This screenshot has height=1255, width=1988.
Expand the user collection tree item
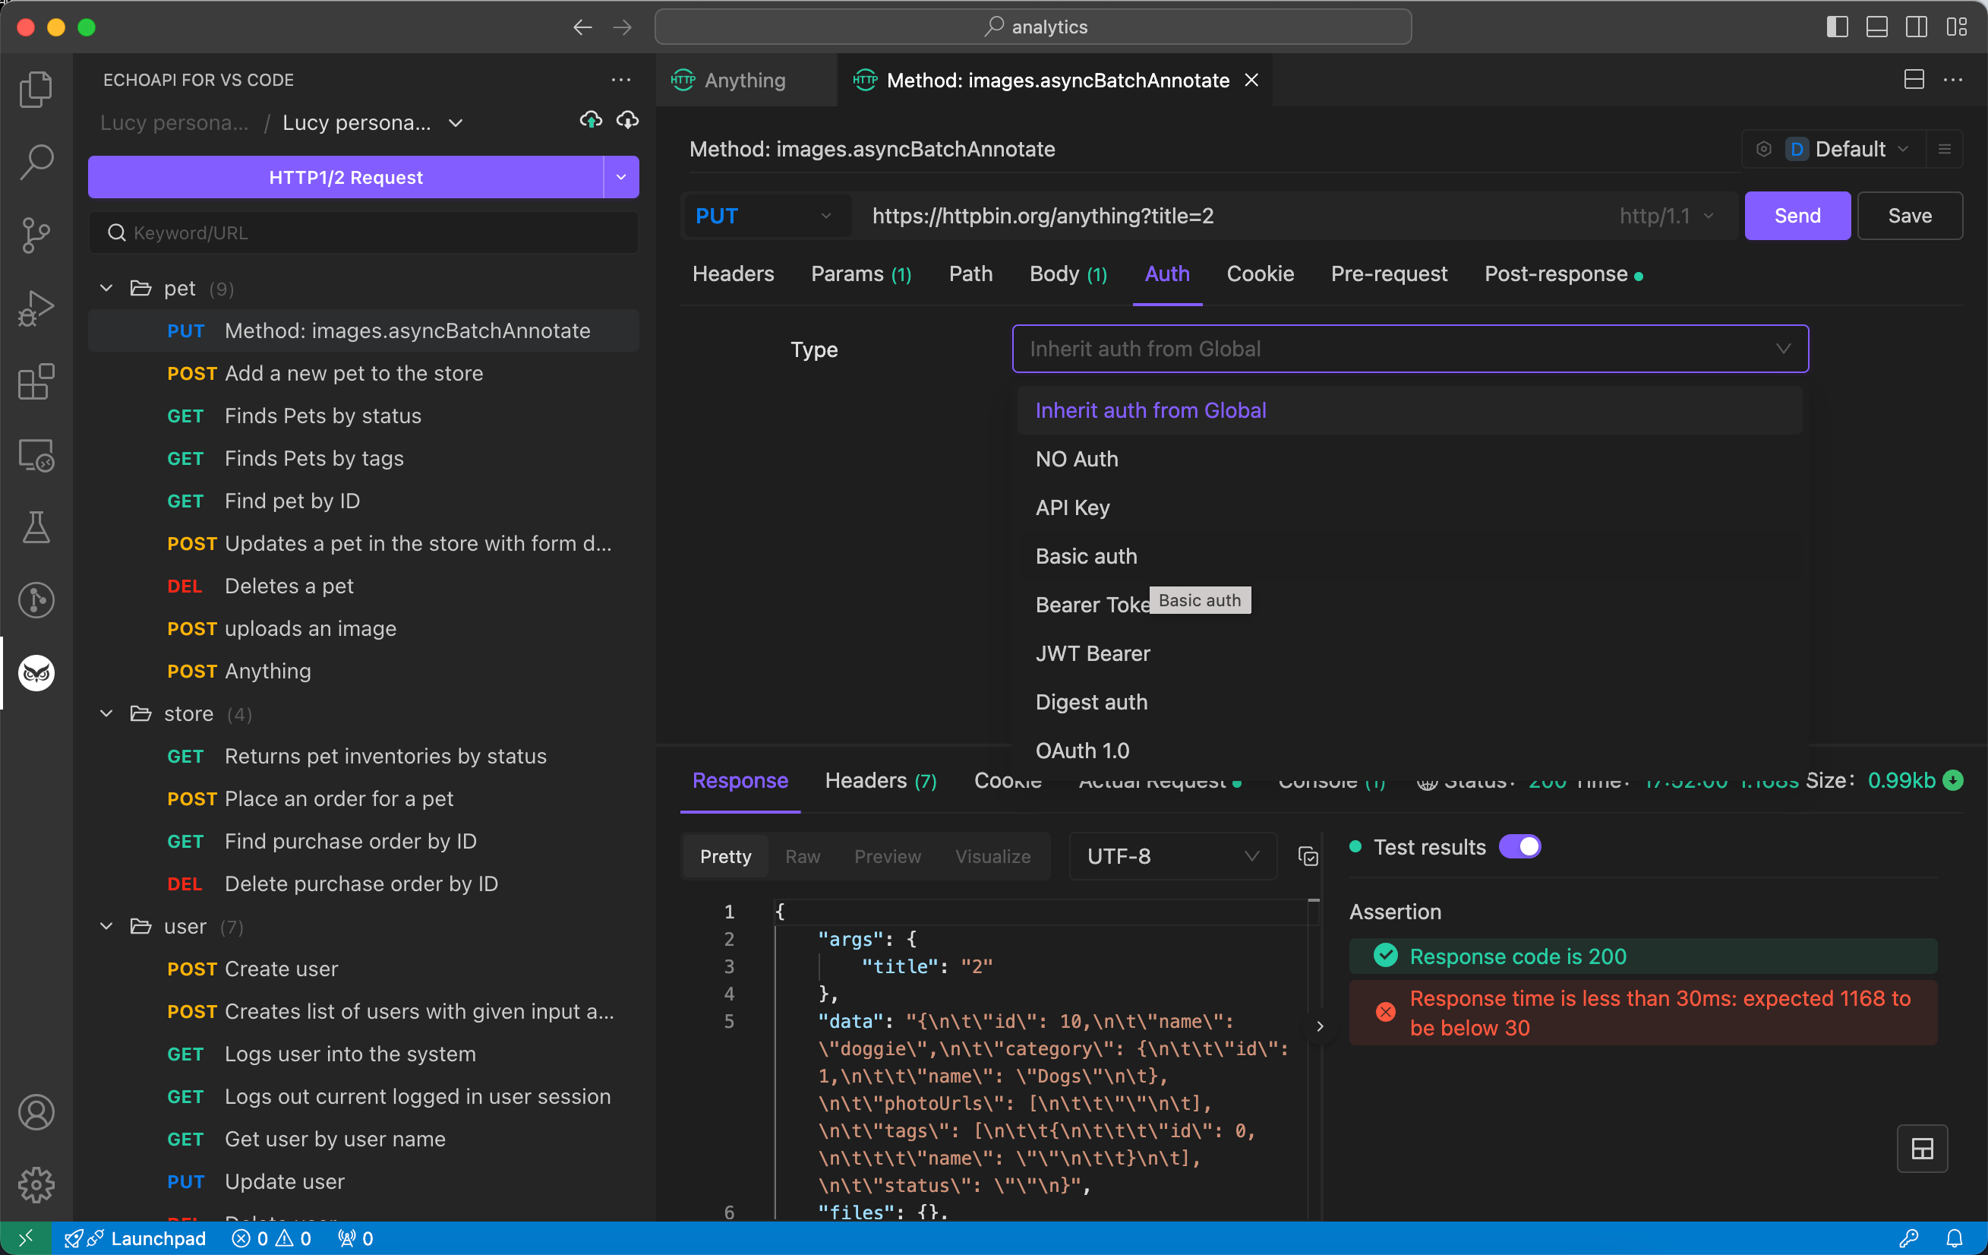(x=109, y=925)
